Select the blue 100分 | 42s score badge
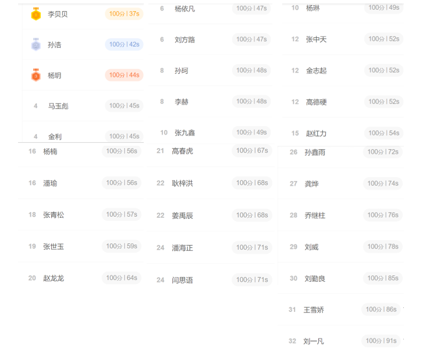Viewport: 437px width, 352px height. coord(124,44)
